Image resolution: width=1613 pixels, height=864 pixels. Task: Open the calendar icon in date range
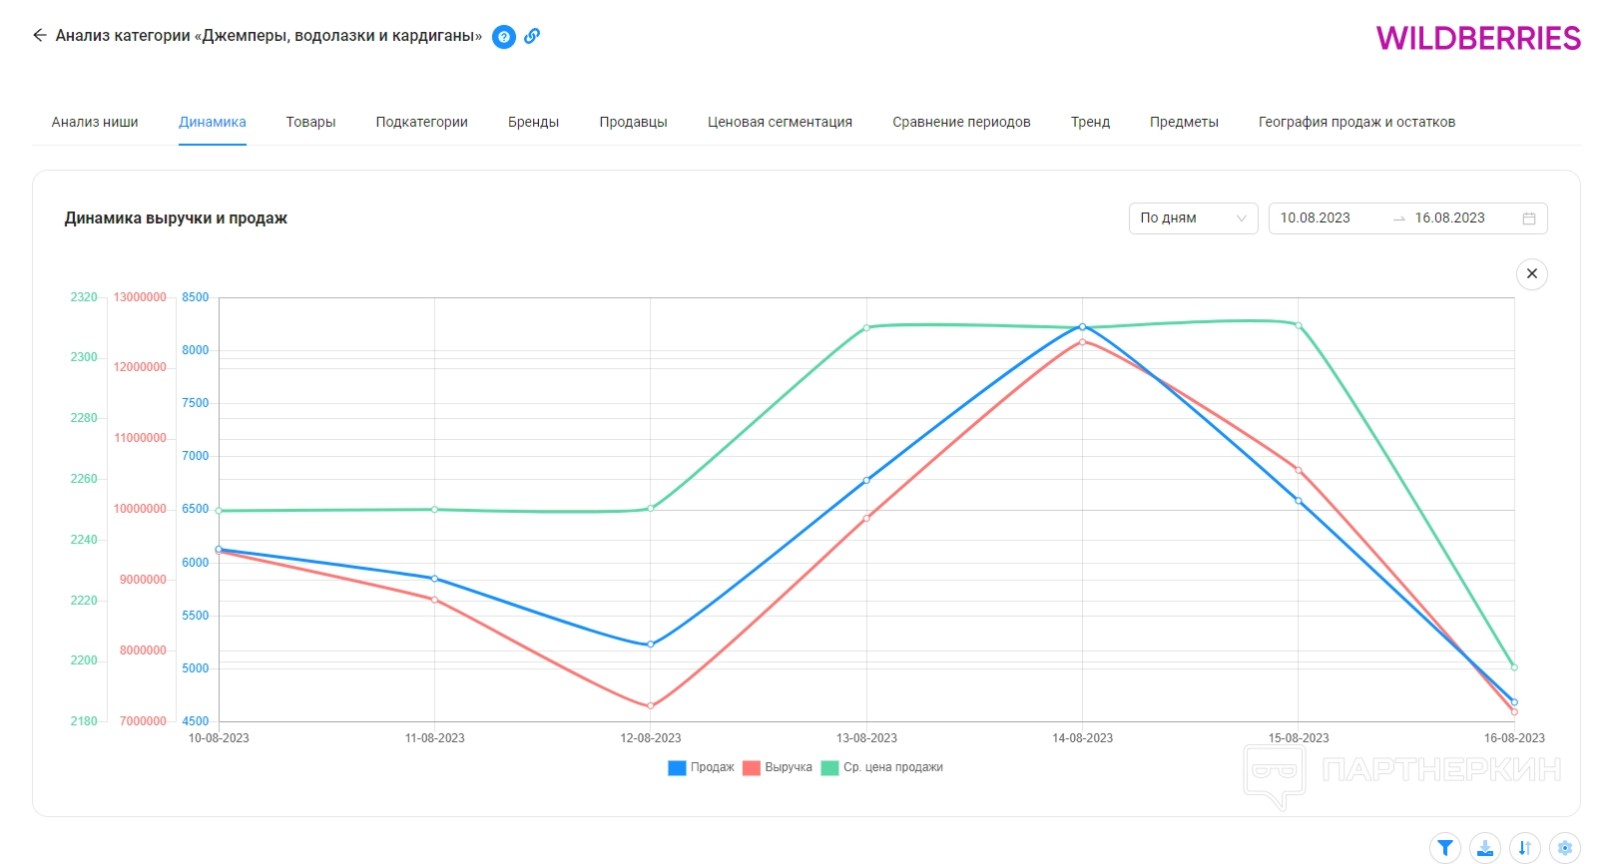pos(1528,218)
